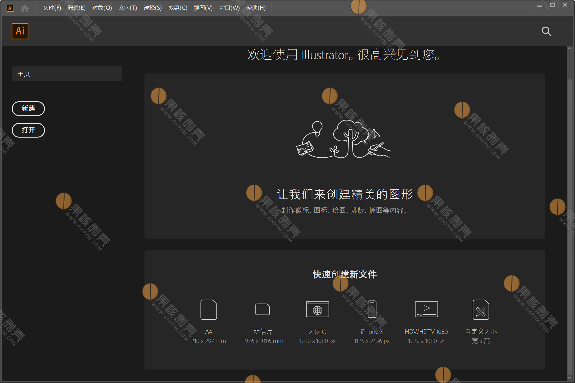This screenshot has width=575, height=383.
Task: Click the 宽 x 高 text
Action: click(481, 341)
